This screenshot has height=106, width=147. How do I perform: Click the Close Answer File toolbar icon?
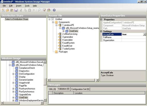point(12,10)
